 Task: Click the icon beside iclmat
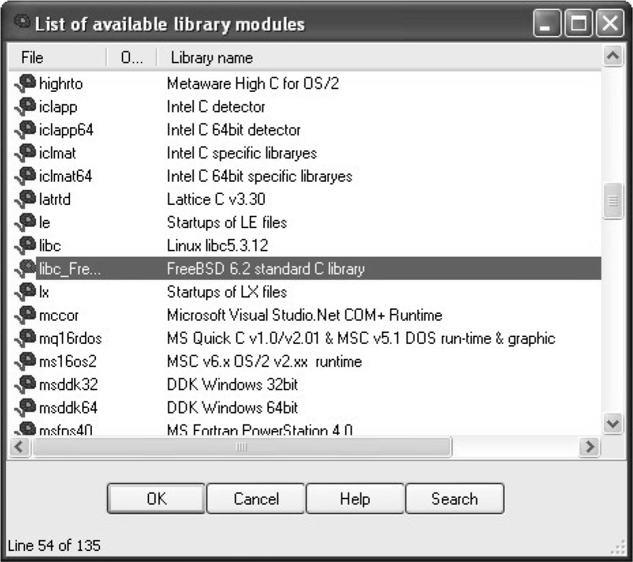tap(25, 153)
